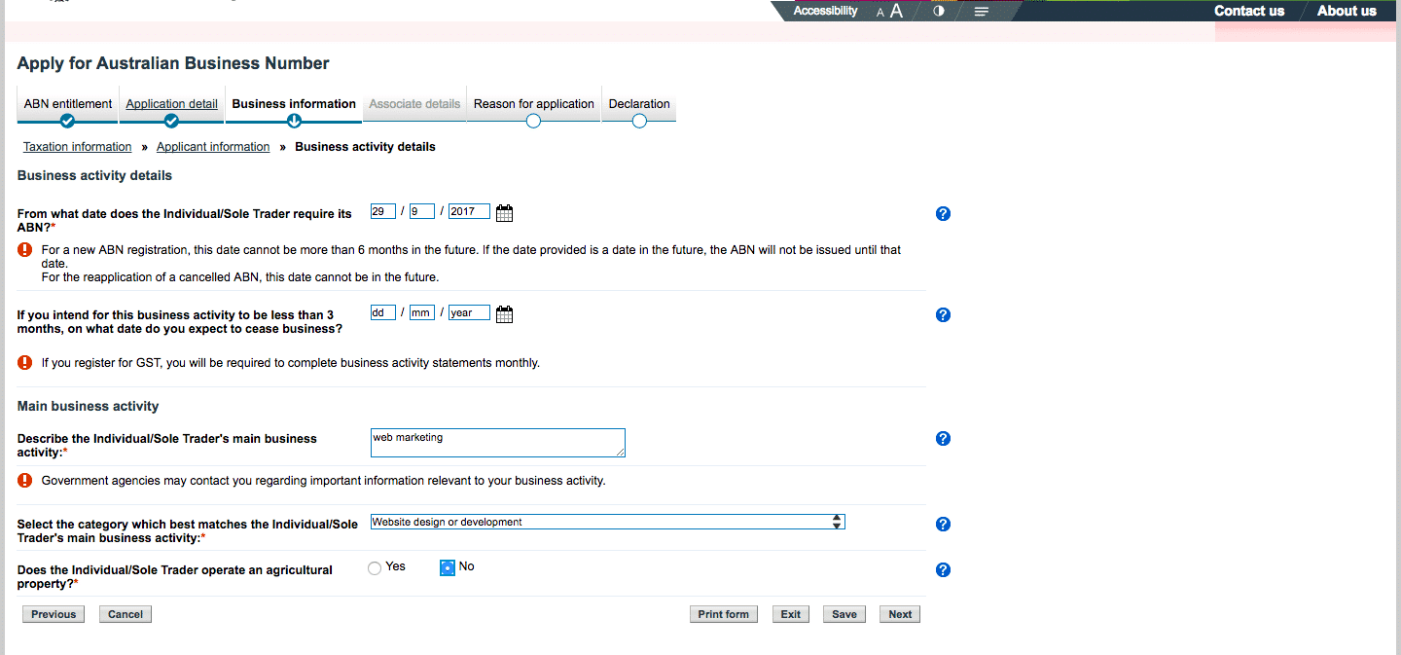Open help for main business activity description
The image size is (1401, 655).
pyautogui.click(x=943, y=439)
